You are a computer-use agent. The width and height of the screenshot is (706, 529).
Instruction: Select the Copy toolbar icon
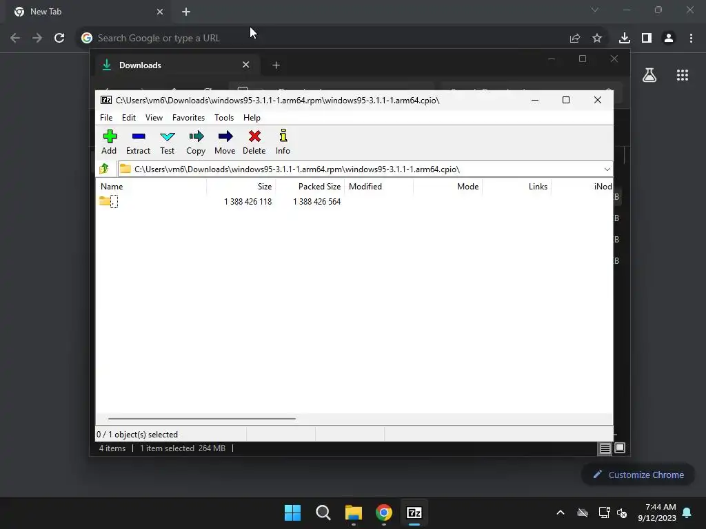[x=196, y=142]
